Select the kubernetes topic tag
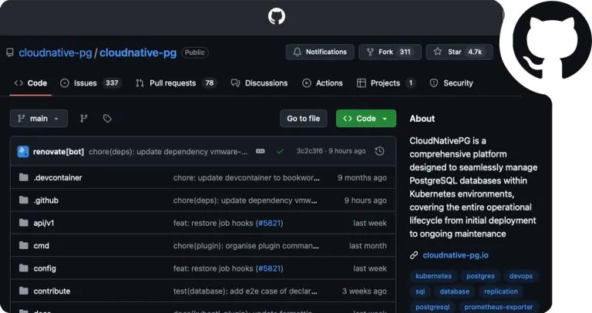The width and height of the screenshot is (592, 313). pyautogui.click(x=433, y=276)
